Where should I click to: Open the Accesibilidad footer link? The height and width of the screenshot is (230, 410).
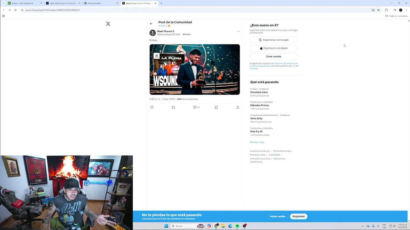pos(274,155)
